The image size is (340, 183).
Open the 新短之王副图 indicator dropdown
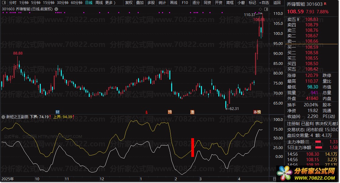coord(3,117)
